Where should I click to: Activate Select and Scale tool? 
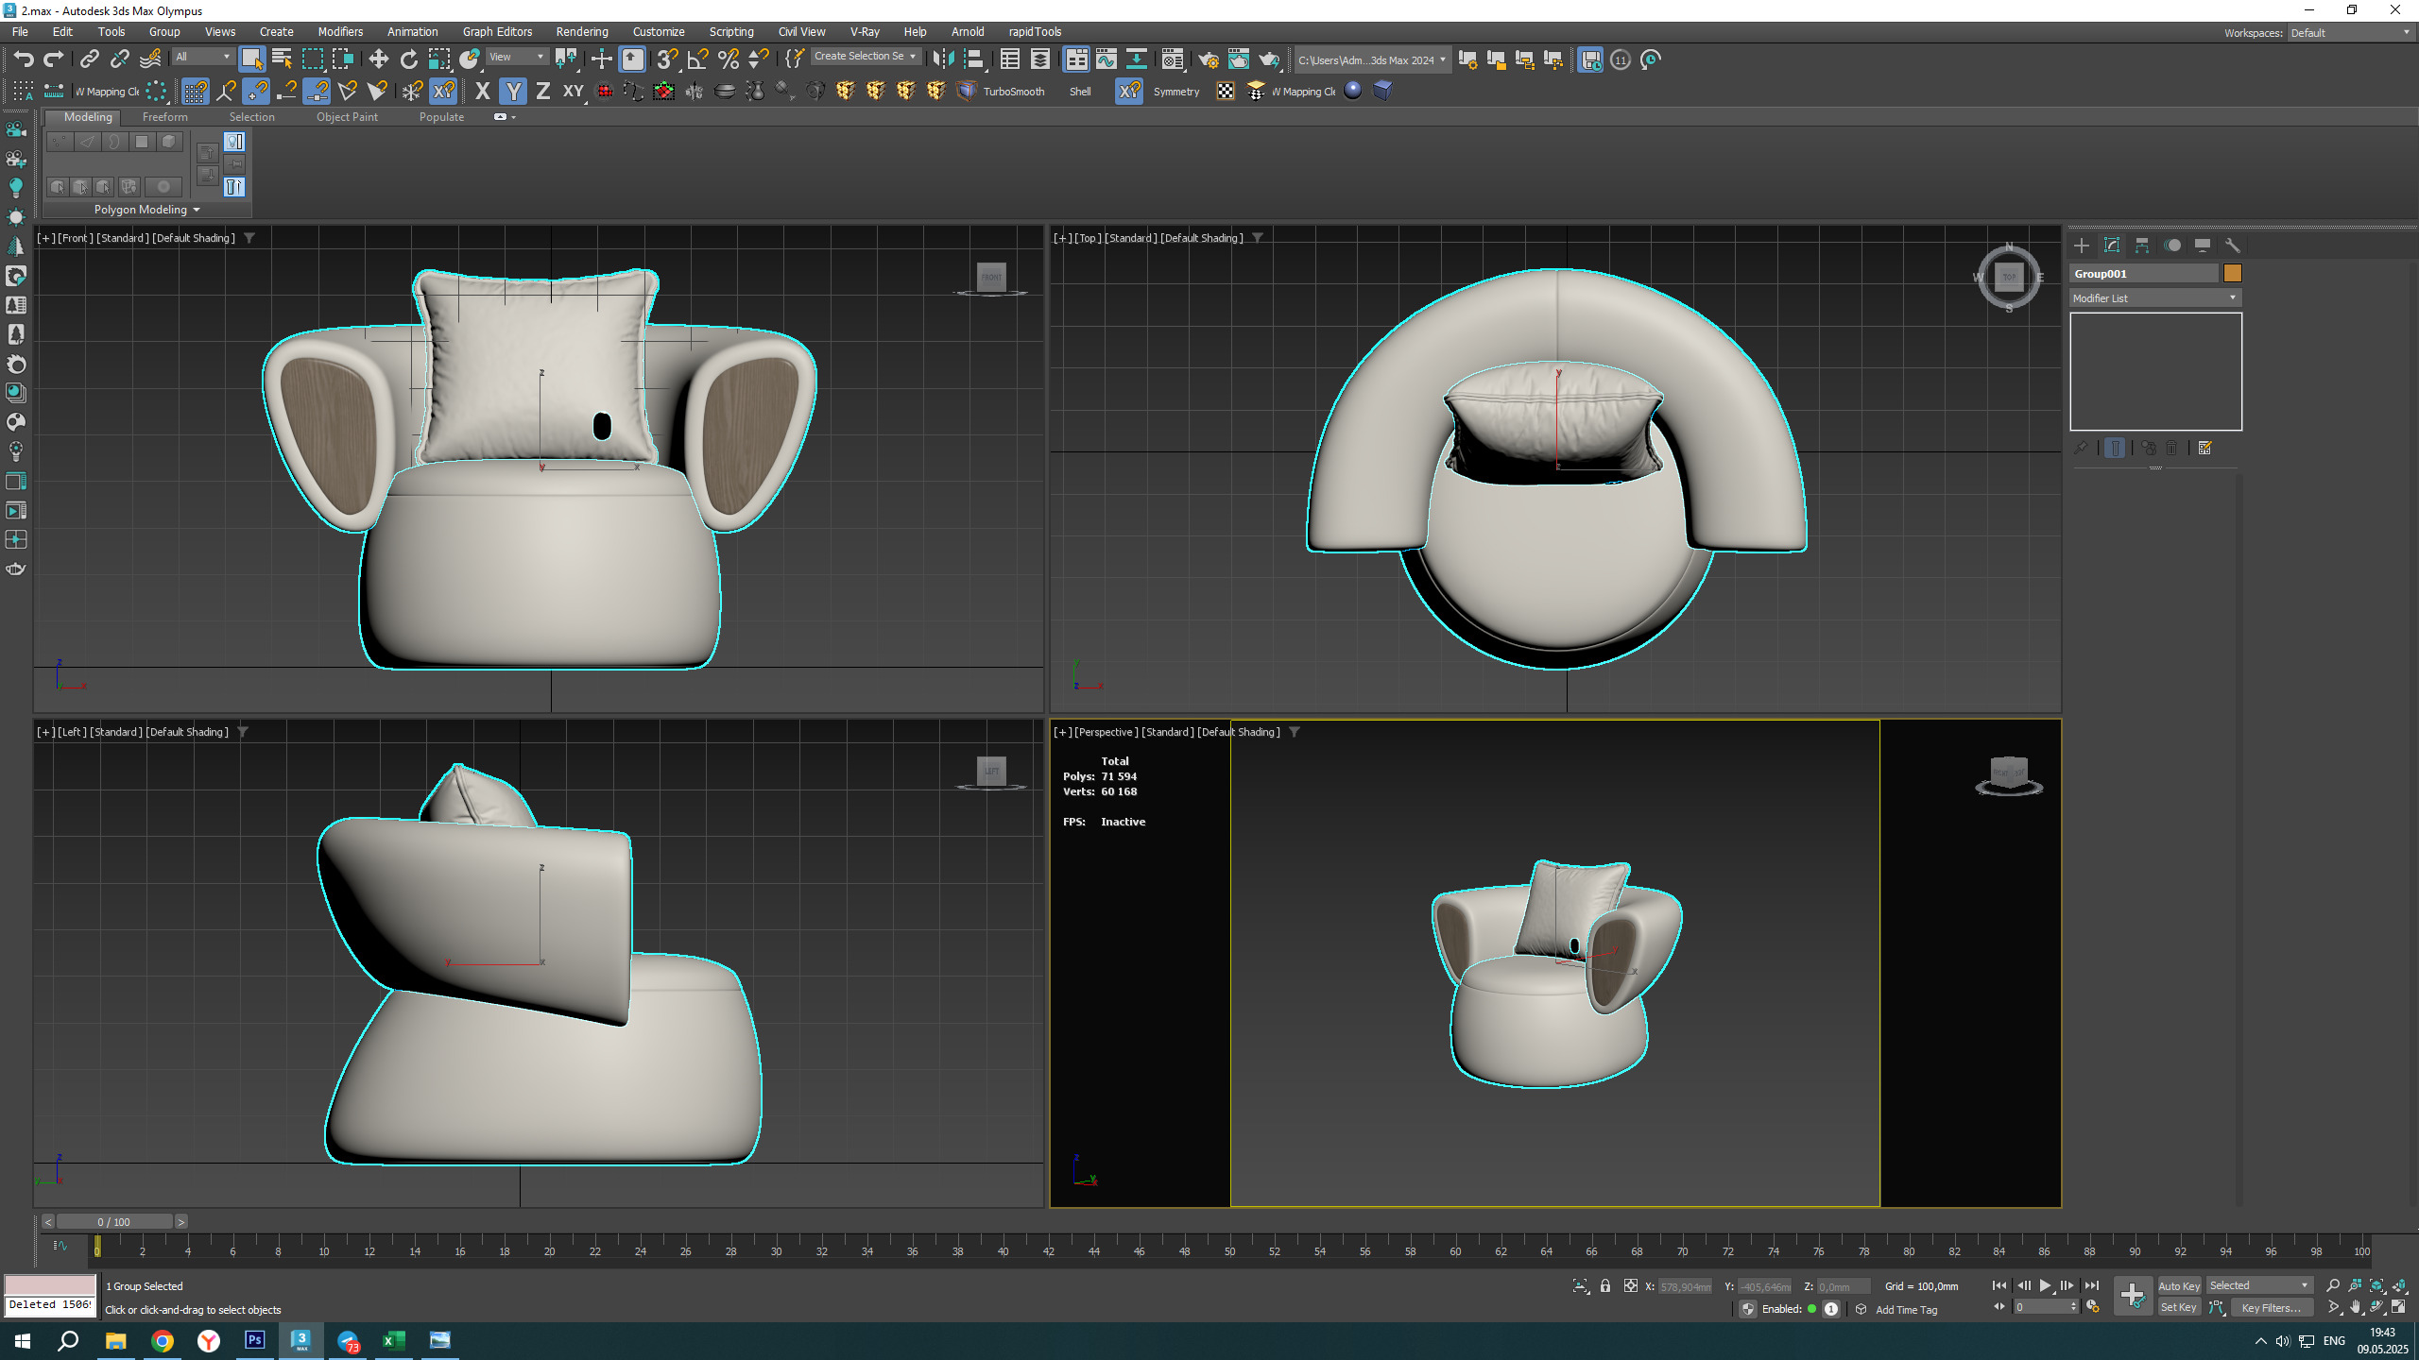tap(439, 59)
